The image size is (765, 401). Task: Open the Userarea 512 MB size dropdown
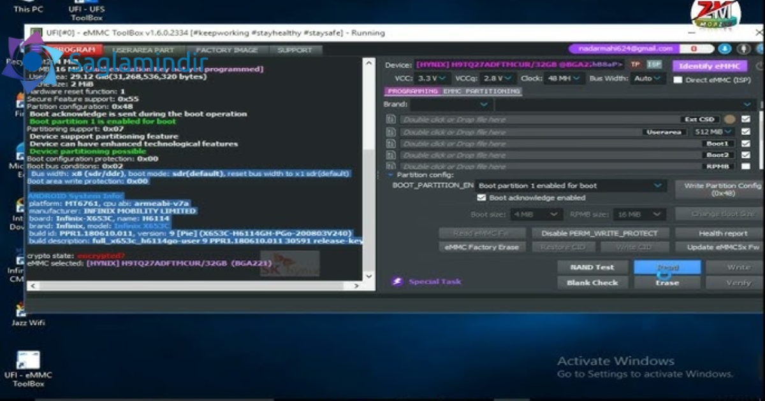713,132
